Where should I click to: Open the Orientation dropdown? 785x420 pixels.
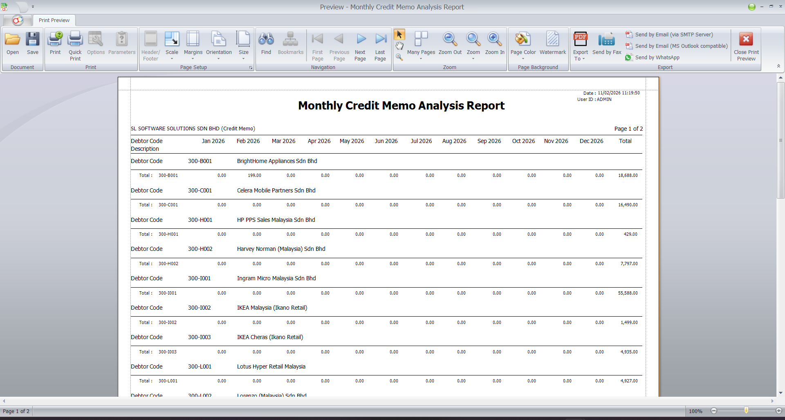[219, 58]
